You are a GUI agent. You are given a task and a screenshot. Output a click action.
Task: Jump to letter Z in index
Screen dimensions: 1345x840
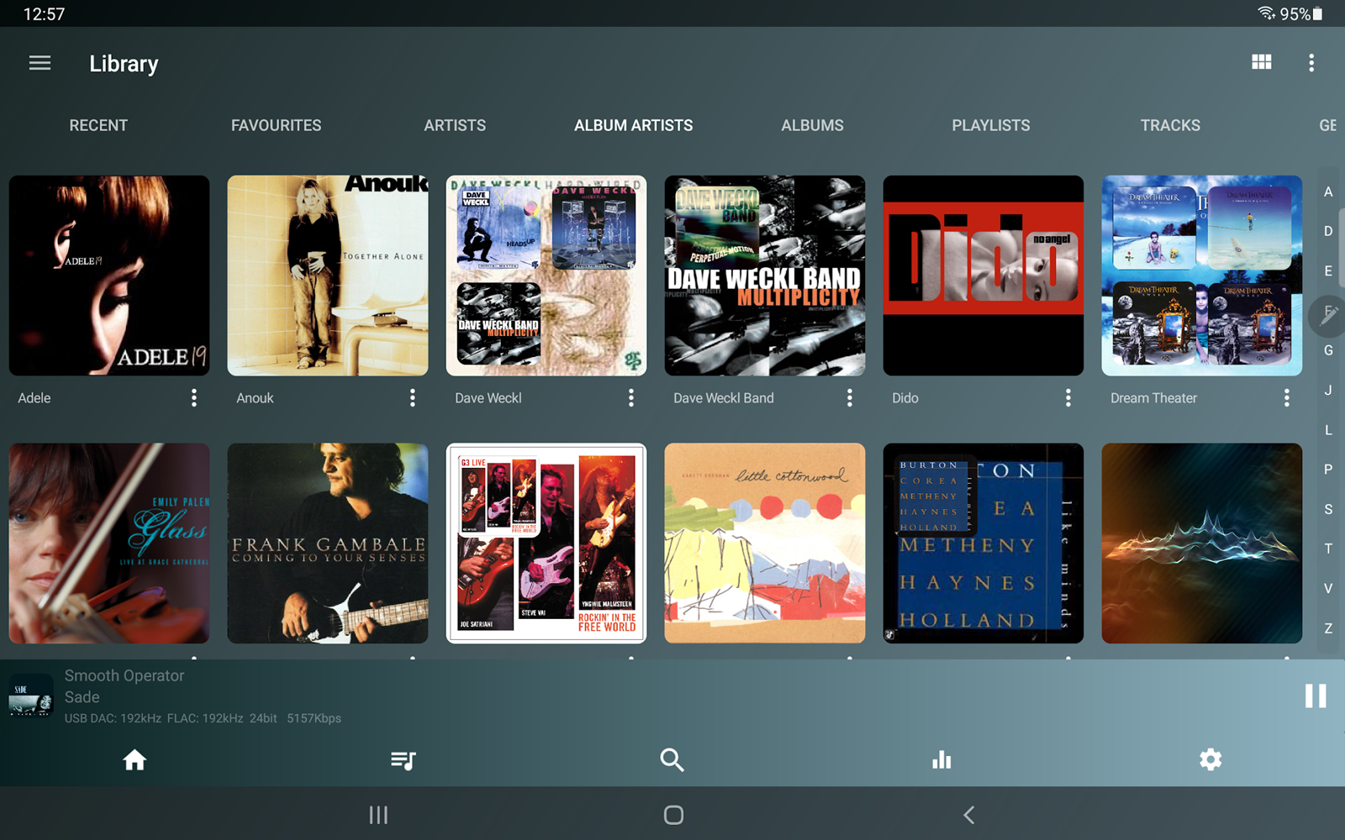tap(1328, 627)
